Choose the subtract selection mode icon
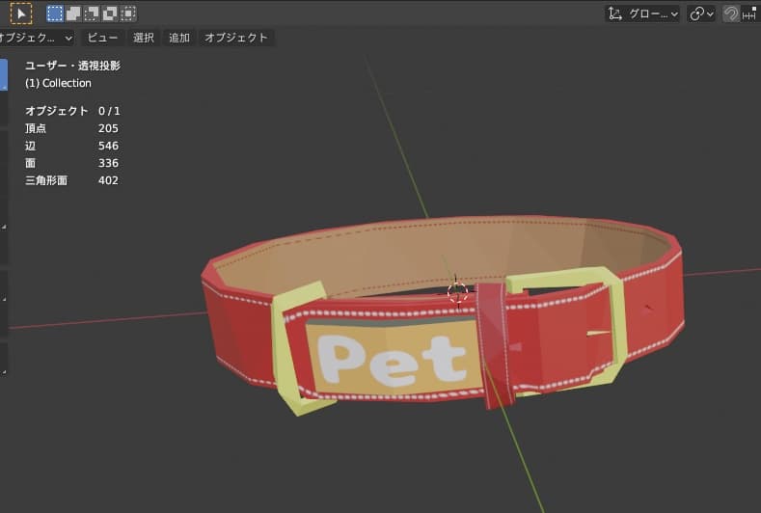The height and width of the screenshot is (513, 761). [92, 13]
